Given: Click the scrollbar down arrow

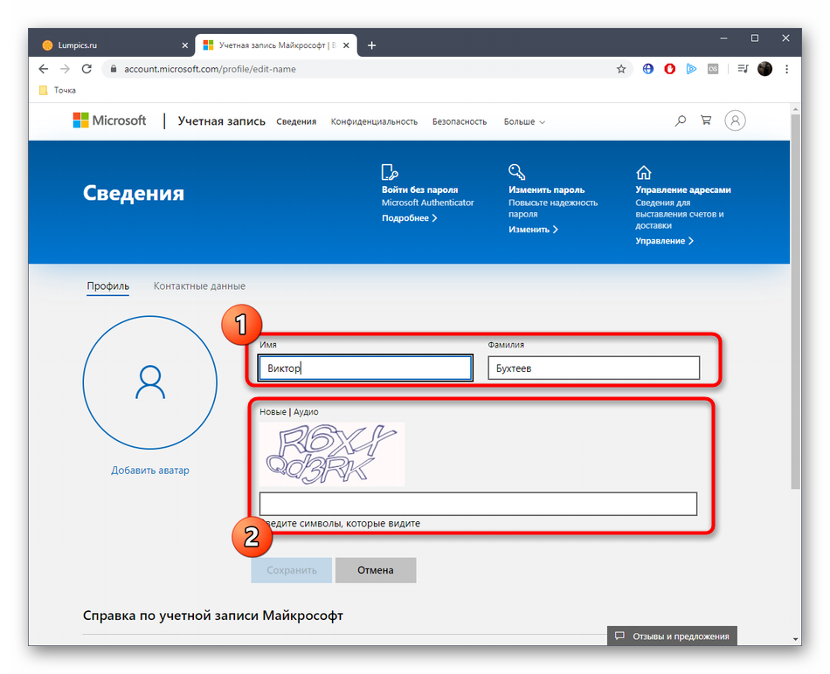Looking at the screenshot, I should coord(795,639).
